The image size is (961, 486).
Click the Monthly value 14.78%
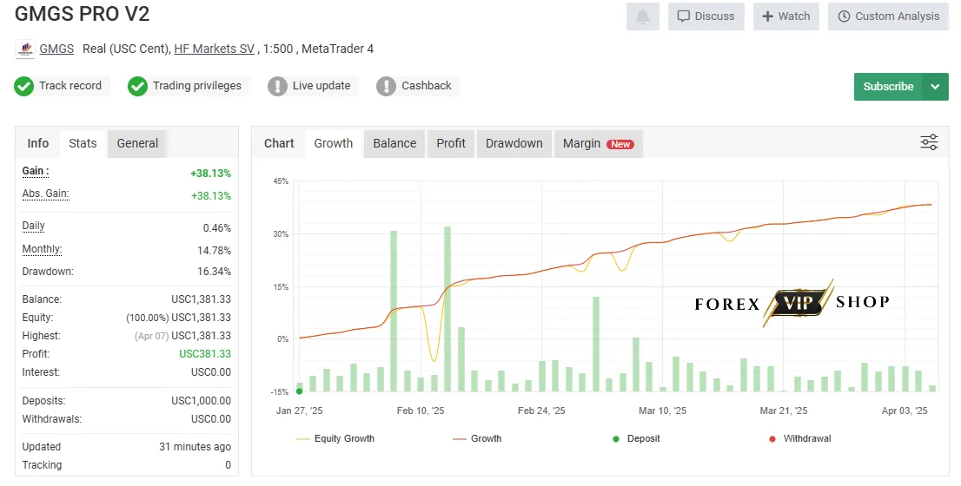pos(214,250)
